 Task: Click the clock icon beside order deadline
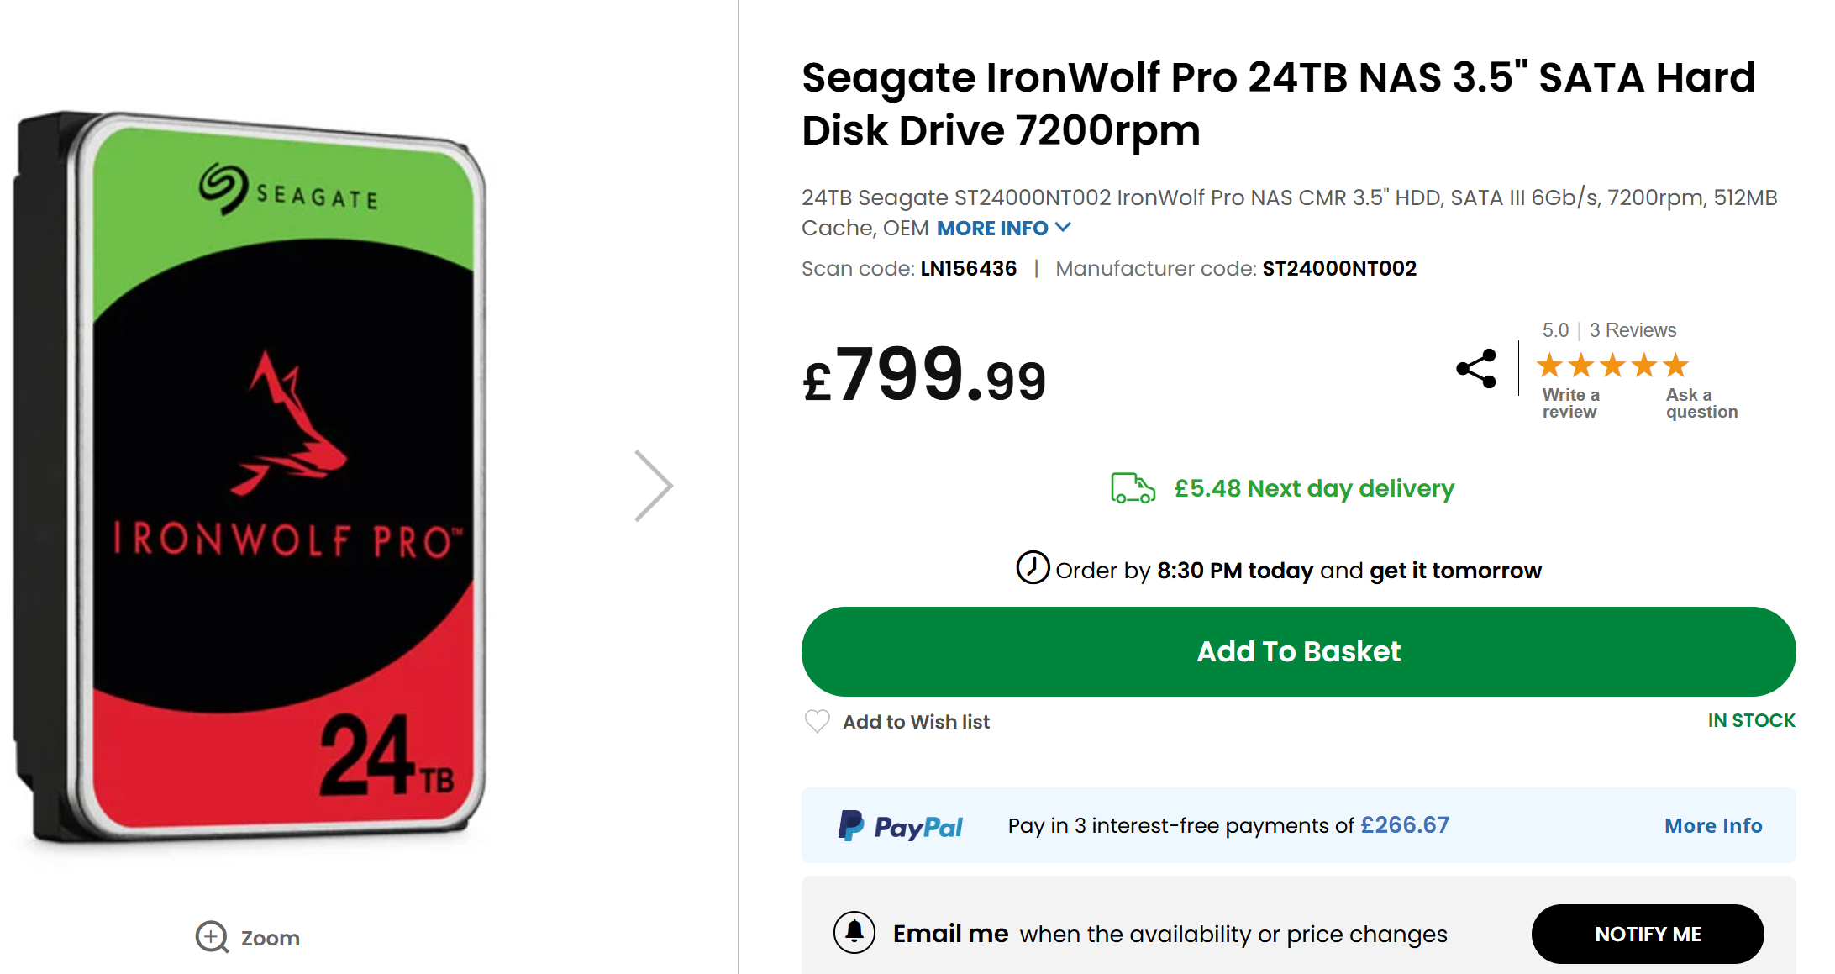coord(1033,568)
